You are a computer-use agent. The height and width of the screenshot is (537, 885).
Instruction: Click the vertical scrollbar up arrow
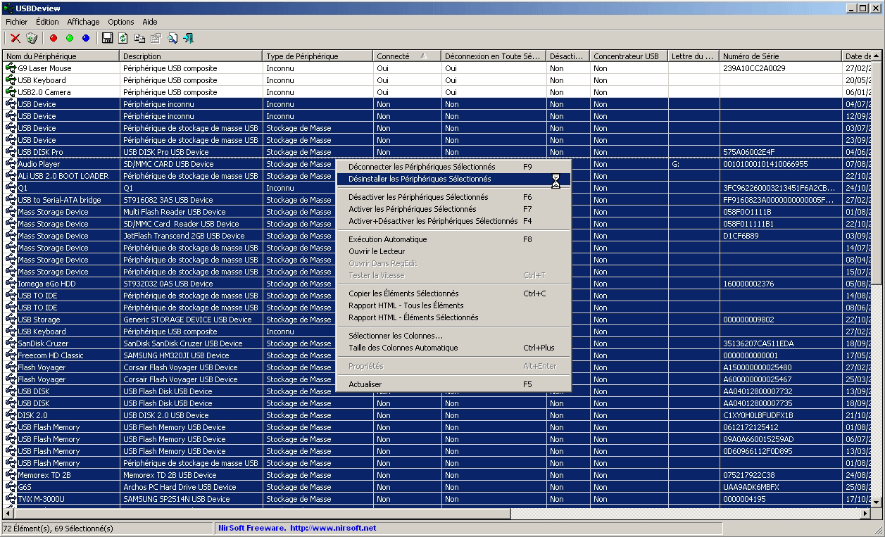(x=876, y=56)
